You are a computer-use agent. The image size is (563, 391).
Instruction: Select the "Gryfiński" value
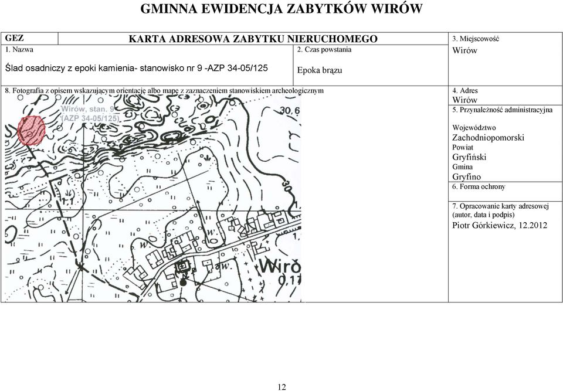tap(469, 157)
